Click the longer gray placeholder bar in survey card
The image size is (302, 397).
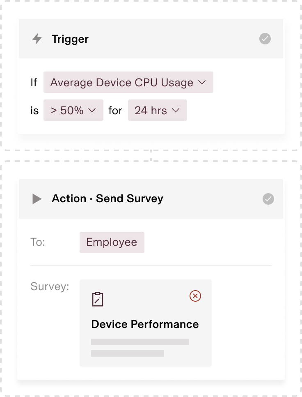(140, 342)
